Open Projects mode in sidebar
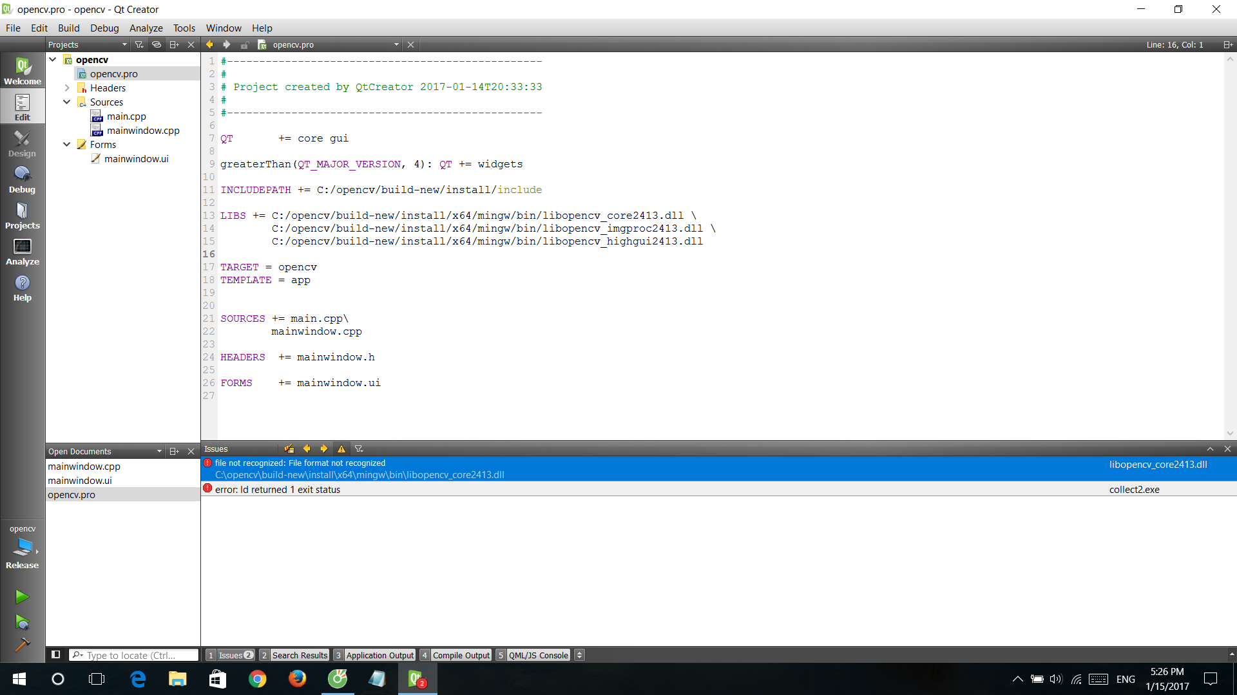 click(x=23, y=216)
